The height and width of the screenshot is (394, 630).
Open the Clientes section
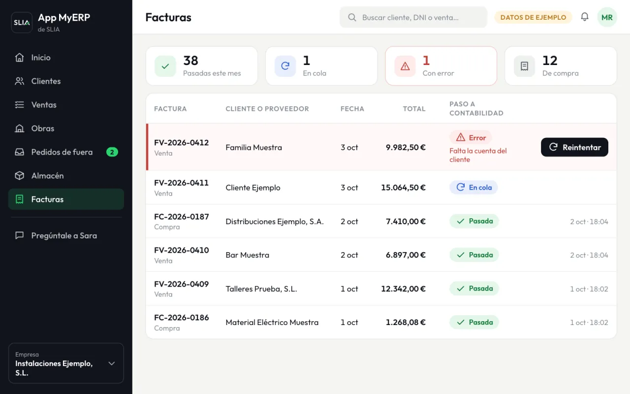tap(66, 81)
